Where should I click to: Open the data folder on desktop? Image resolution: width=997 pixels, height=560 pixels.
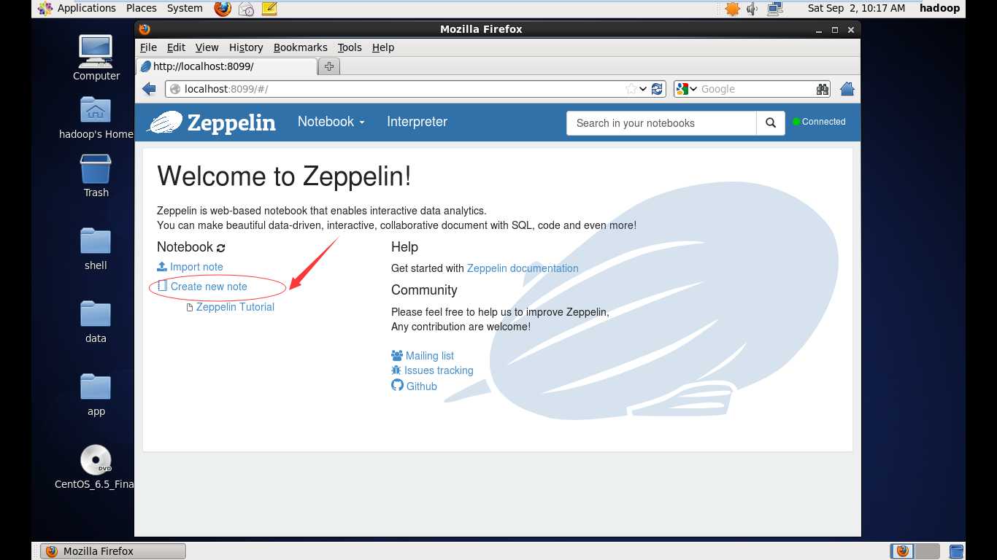[96, 314]
